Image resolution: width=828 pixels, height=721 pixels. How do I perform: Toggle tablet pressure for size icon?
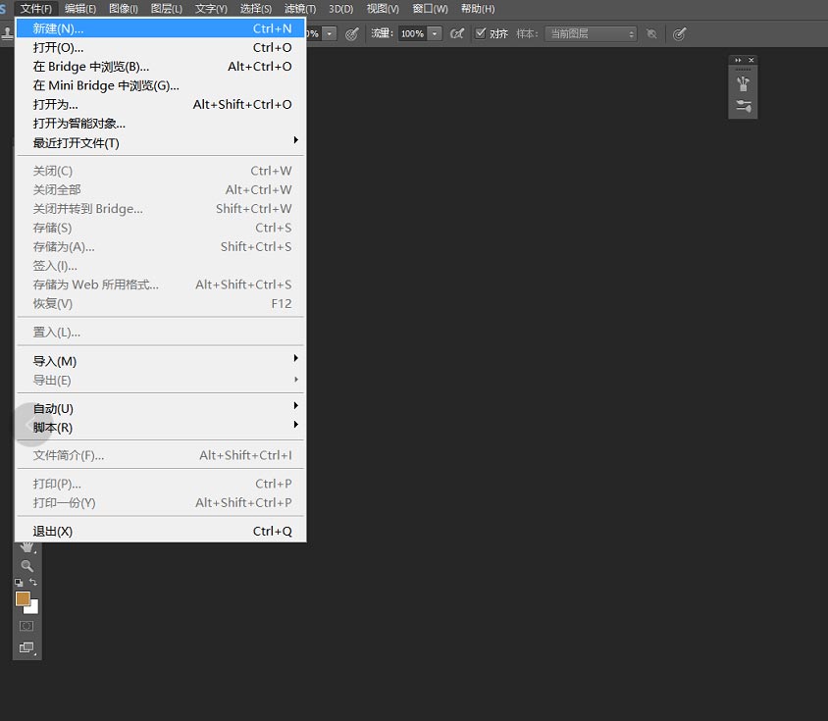click(x=679, y=34)
